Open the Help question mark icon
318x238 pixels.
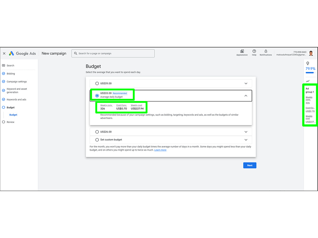(254, 51)
